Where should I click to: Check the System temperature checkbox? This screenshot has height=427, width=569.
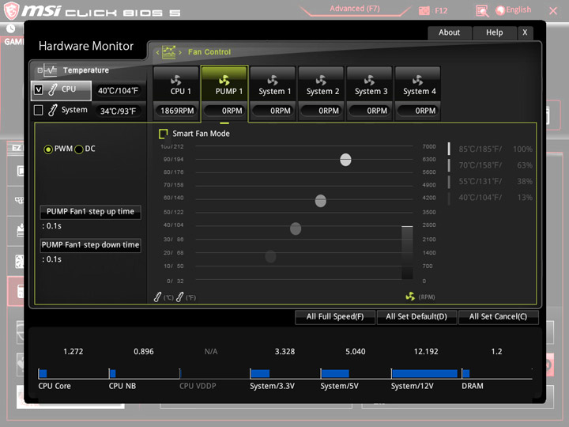pos(38,110)
